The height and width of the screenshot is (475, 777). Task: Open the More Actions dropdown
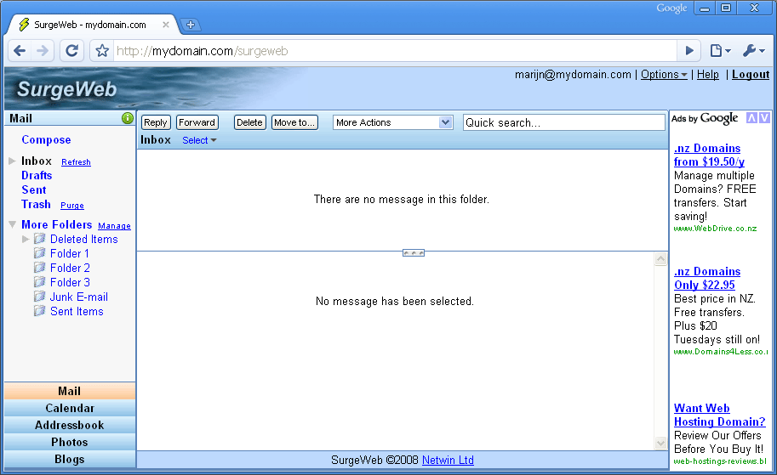pos(392,122)
